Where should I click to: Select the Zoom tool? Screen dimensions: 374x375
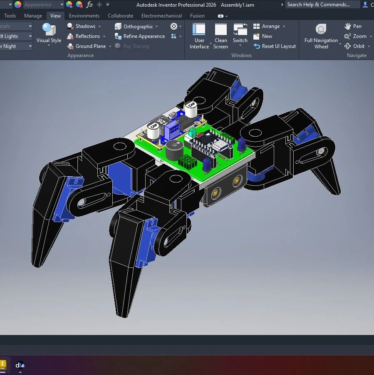point(355,36)
